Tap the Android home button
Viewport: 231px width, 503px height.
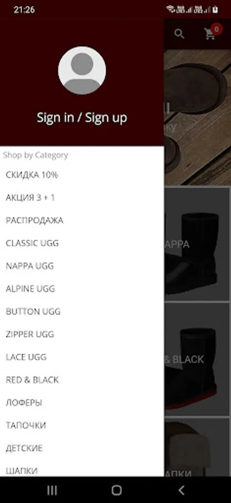pos(117,490)
